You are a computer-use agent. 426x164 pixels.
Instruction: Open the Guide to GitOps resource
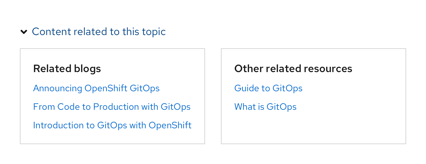(268, 88)
